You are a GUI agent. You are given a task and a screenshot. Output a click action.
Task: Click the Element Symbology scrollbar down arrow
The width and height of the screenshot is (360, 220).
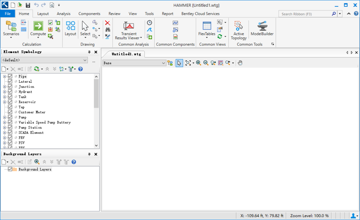(96, 146)
